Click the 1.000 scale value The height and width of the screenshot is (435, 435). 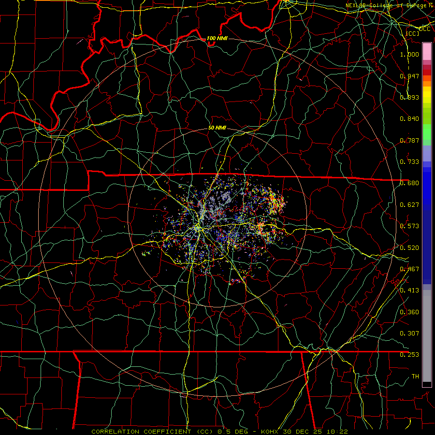[x=409, y=54]
